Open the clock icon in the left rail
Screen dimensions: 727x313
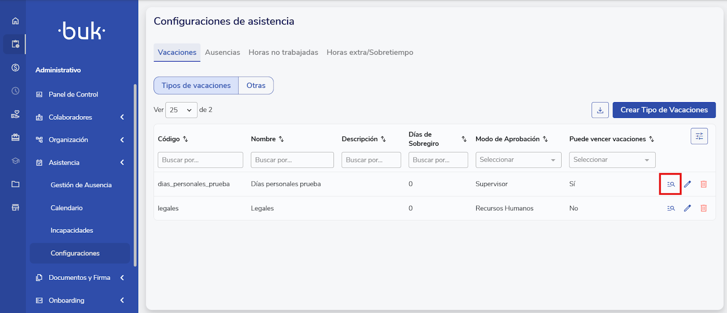pyautogui.click(x=15, y=91)
